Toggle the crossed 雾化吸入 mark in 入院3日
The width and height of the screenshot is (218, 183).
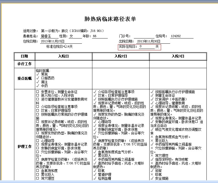(x=152, y=141)
